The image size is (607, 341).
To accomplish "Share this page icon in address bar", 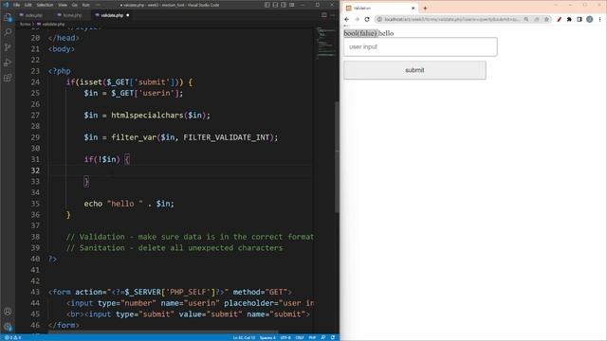I will (x=537, y=19).
